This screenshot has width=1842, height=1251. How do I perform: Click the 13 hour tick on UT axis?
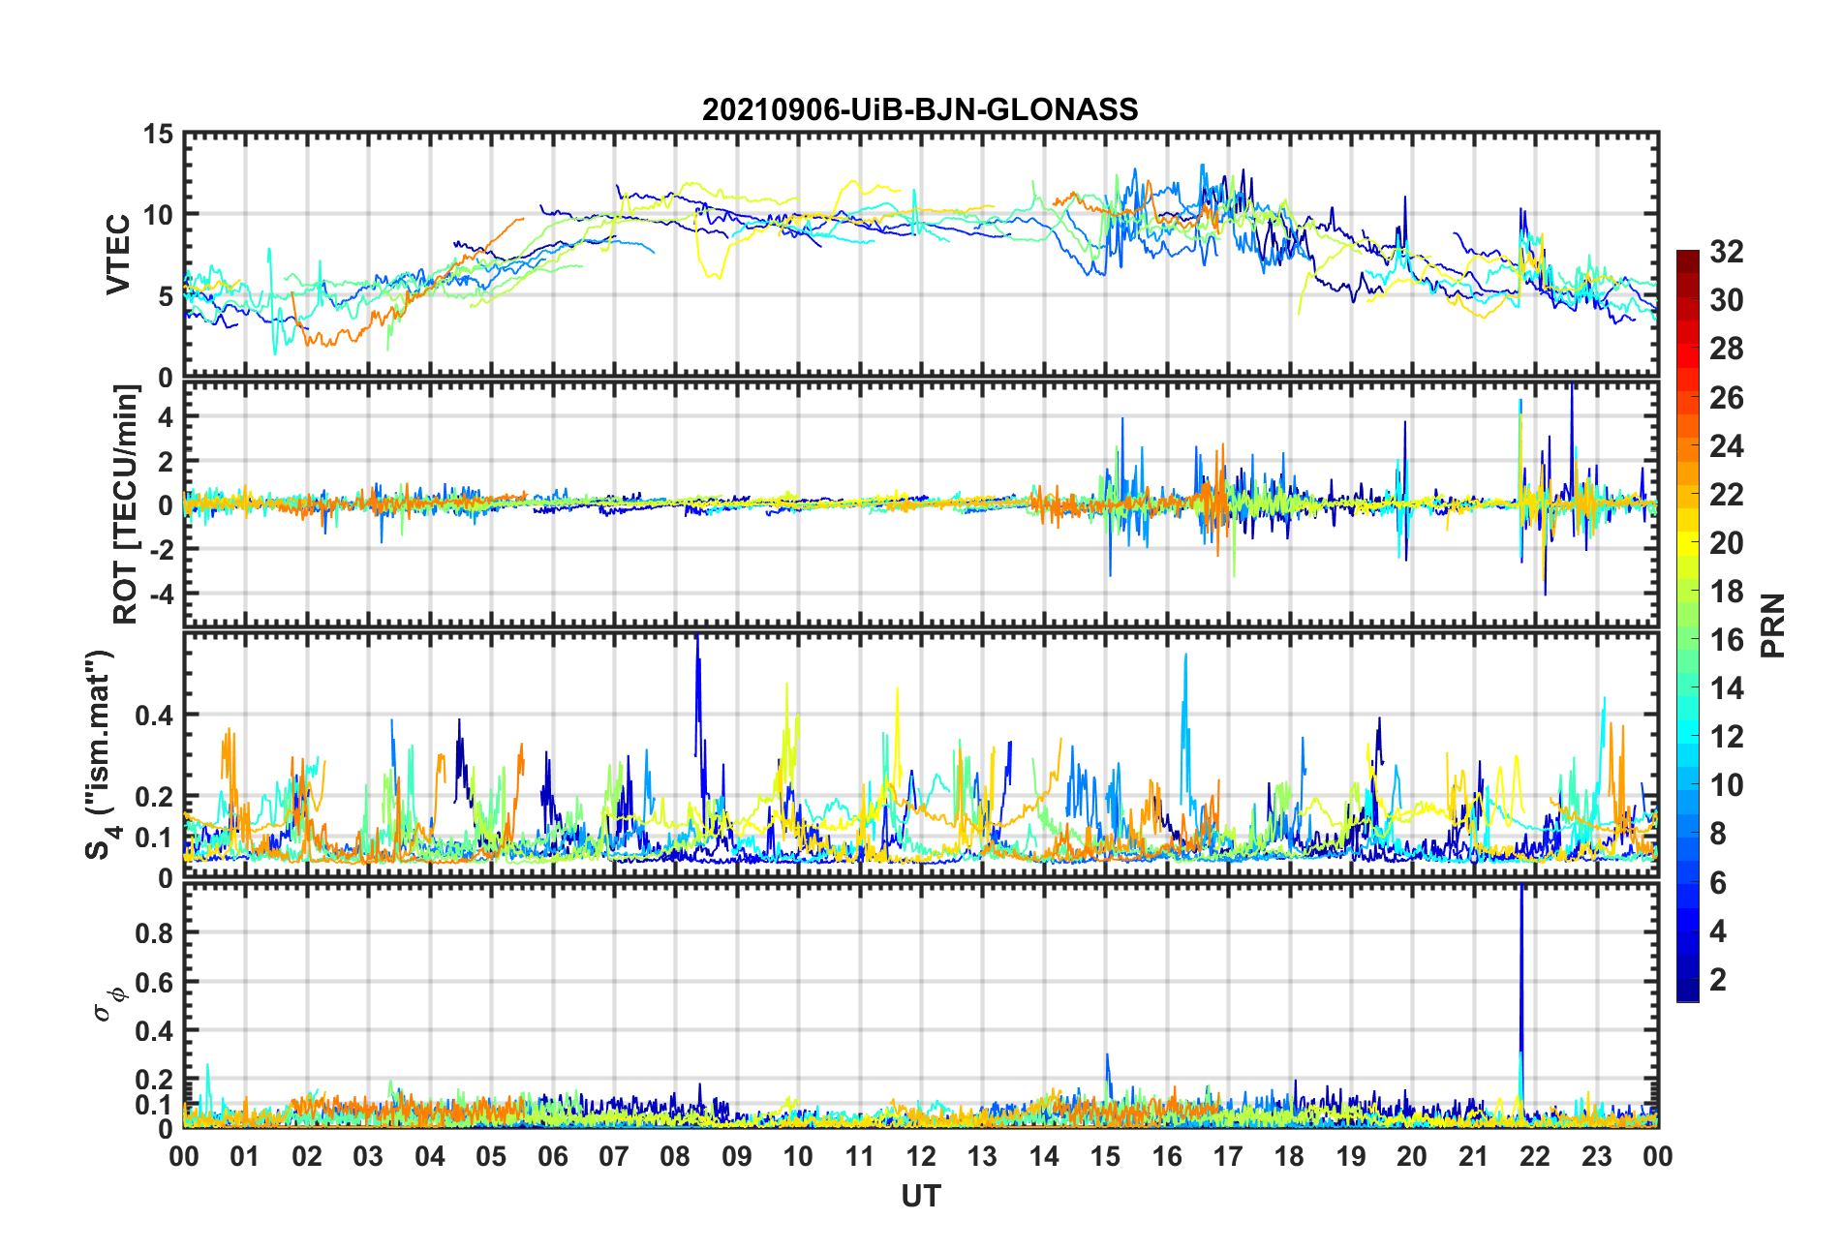point(982,1156)
